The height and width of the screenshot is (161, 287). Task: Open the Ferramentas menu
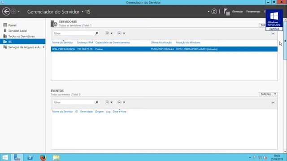click(253, 12)
